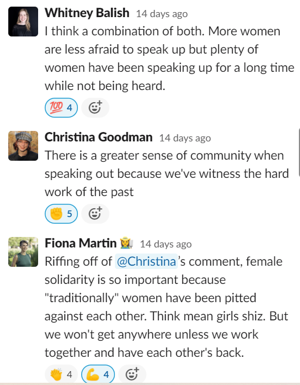Viewport: 300px width, 385px height.
Task: Toggle the raised fist reaction on Christina's message
Action: [x=61, y=214]
